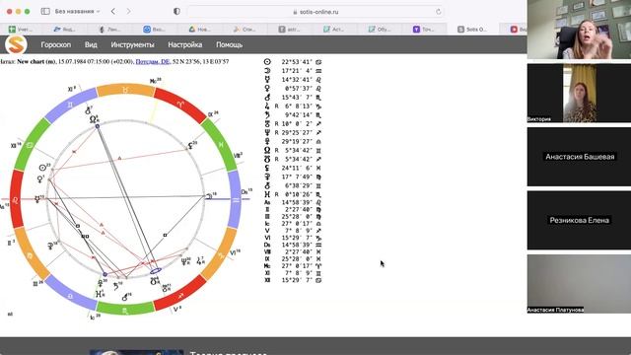Image resolution: width=631 pixels, height=355 pixels.
Task: Click the Moon glyph near the Descendant
Action: click(x=210, y=196)
